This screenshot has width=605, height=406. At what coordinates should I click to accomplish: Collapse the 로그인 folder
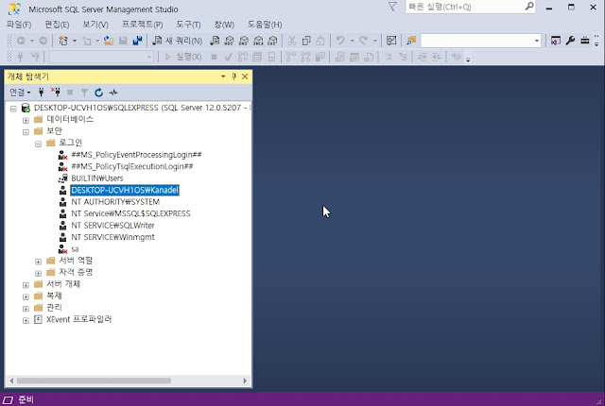coord(38,144)
